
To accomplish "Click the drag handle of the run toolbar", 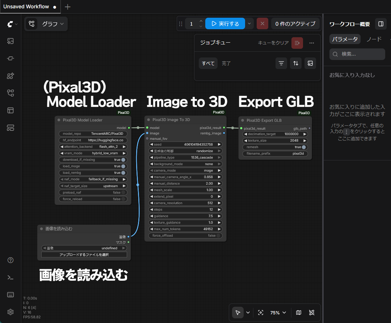I will point(181,24).
